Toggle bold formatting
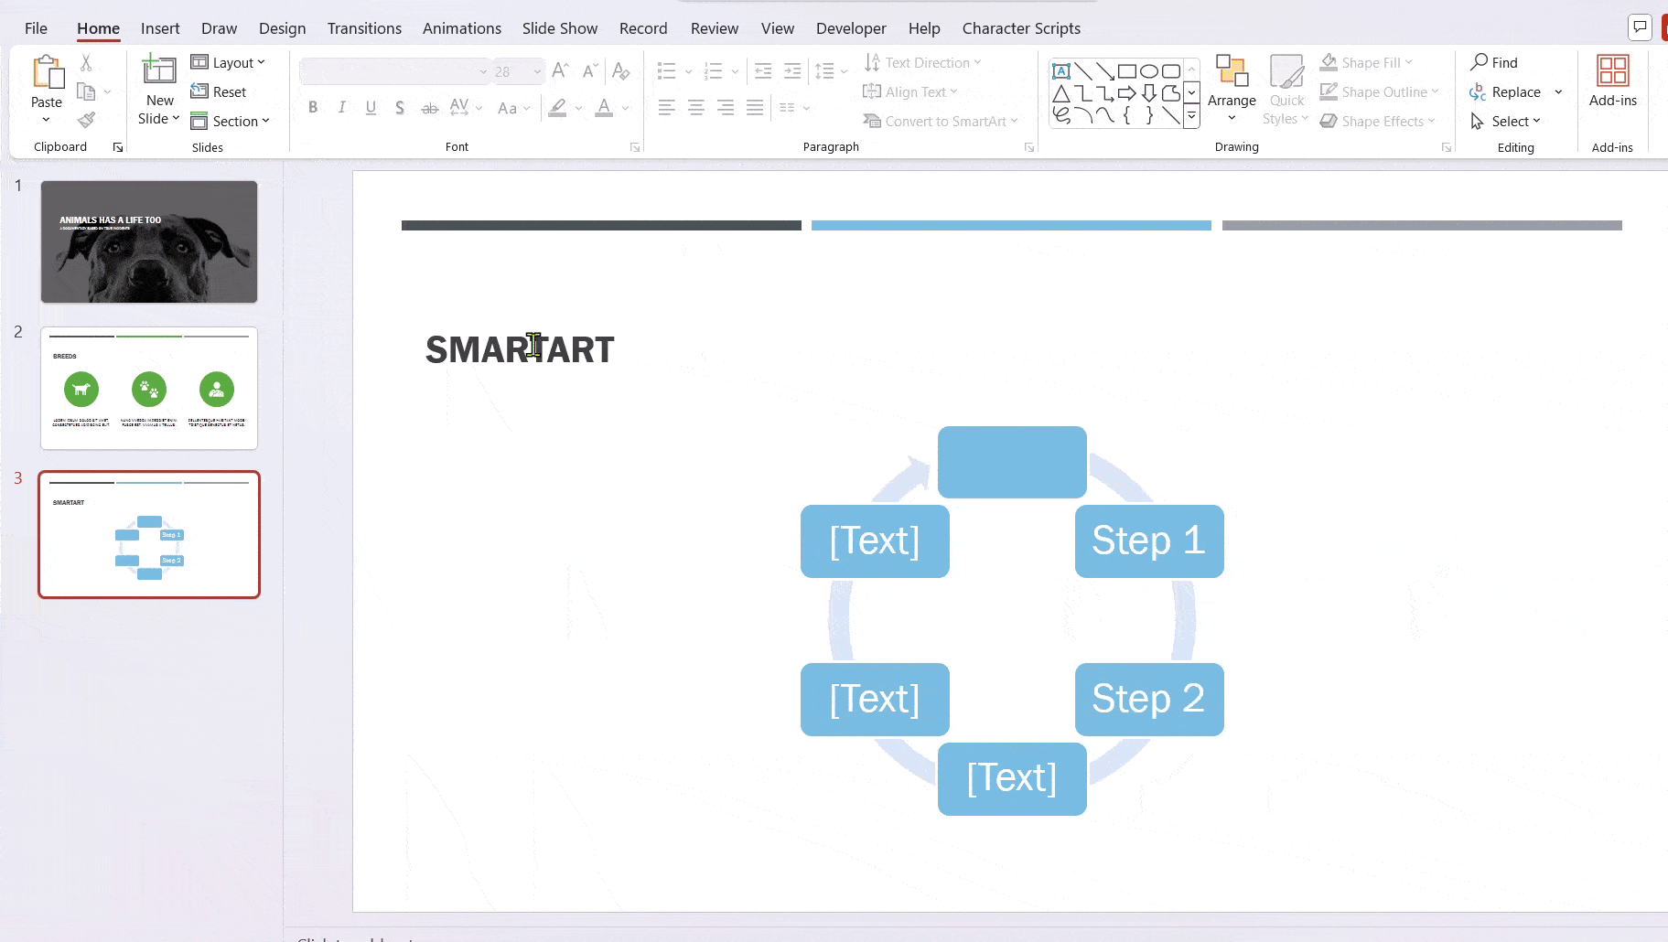 coord(312,108)
